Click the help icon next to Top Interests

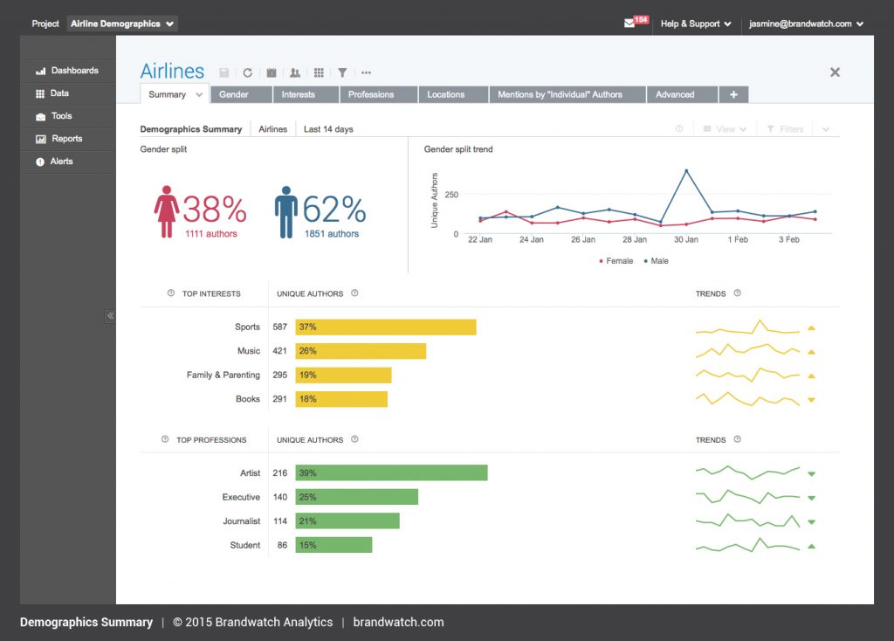coord(171,293)
